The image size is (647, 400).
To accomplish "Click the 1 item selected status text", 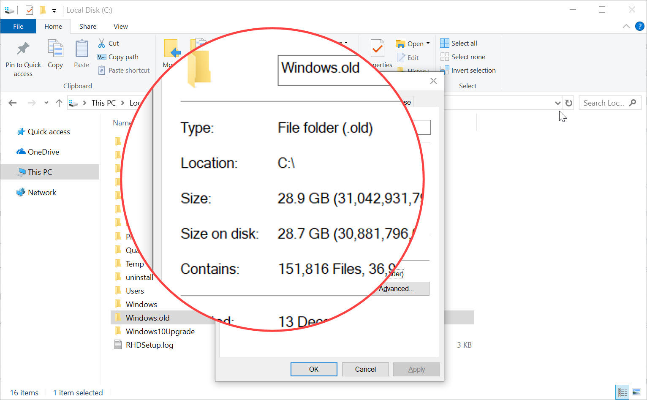I will [78, 393].
